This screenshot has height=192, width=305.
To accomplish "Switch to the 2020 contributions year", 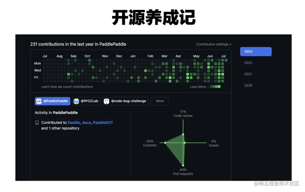I will click(248, 85).
